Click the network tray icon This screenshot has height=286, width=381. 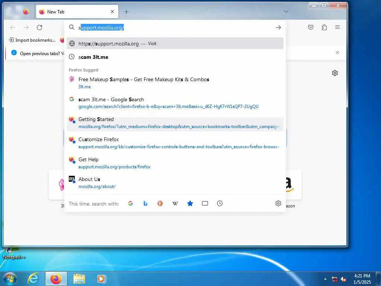click(334, 279)
